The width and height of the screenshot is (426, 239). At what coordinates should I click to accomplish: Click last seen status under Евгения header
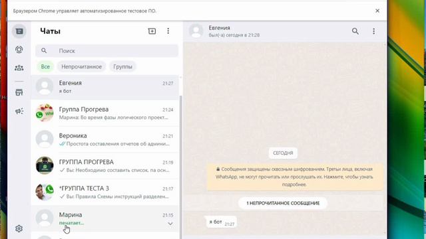pyautogui.click(x=234, y=35)
